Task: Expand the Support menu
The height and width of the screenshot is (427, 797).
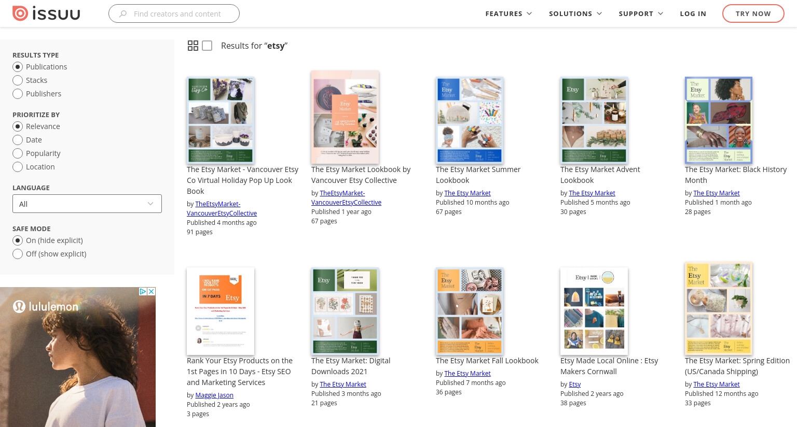Action: [x=641, y=13]
